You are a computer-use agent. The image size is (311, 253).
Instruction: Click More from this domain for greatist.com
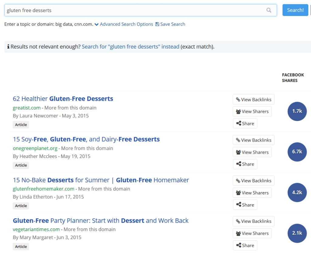coord(70,108)
